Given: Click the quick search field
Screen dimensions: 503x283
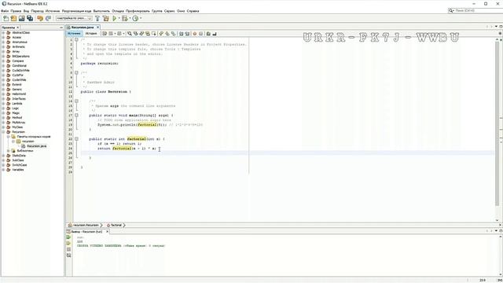Looking at the screenshot, I should [475, 10].
